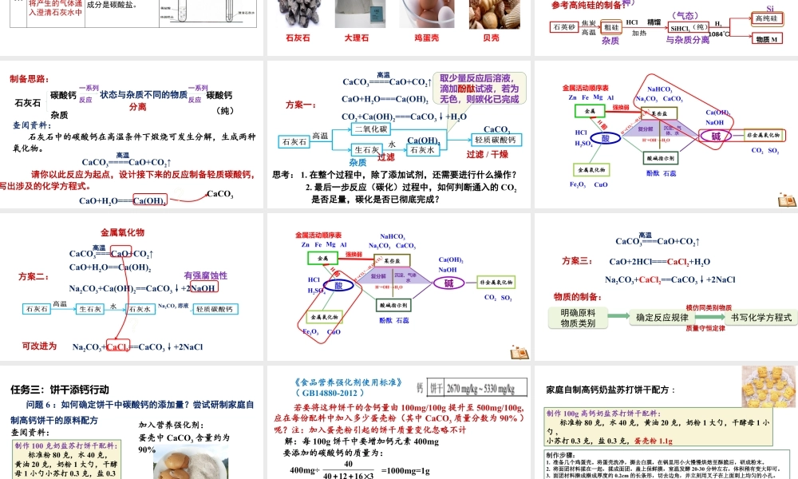The image size is (798, 479).
Task: Click the green 金属 box in the acid-base diagram
Action: (x=322, y=258)
